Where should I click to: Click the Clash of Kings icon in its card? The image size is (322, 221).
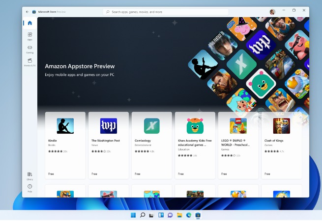(x=282, y=126)
